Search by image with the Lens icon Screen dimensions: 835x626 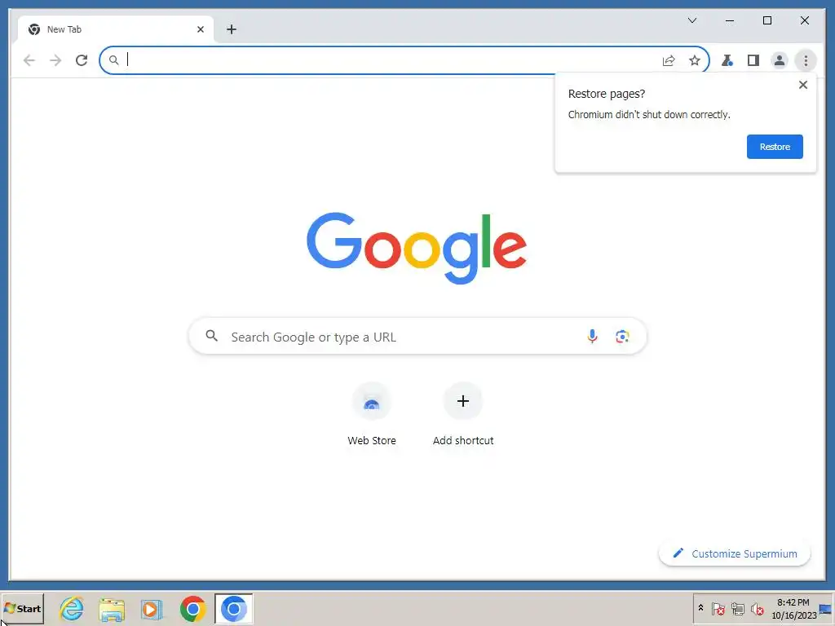click(622, 337)
